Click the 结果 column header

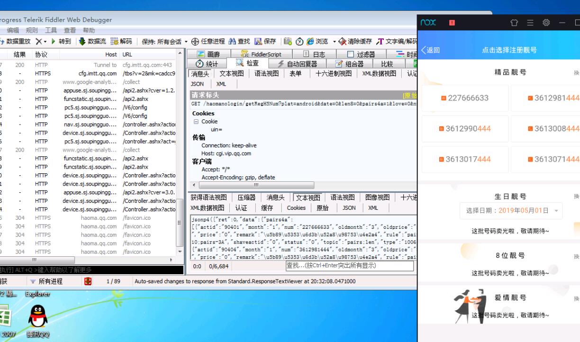20,54
